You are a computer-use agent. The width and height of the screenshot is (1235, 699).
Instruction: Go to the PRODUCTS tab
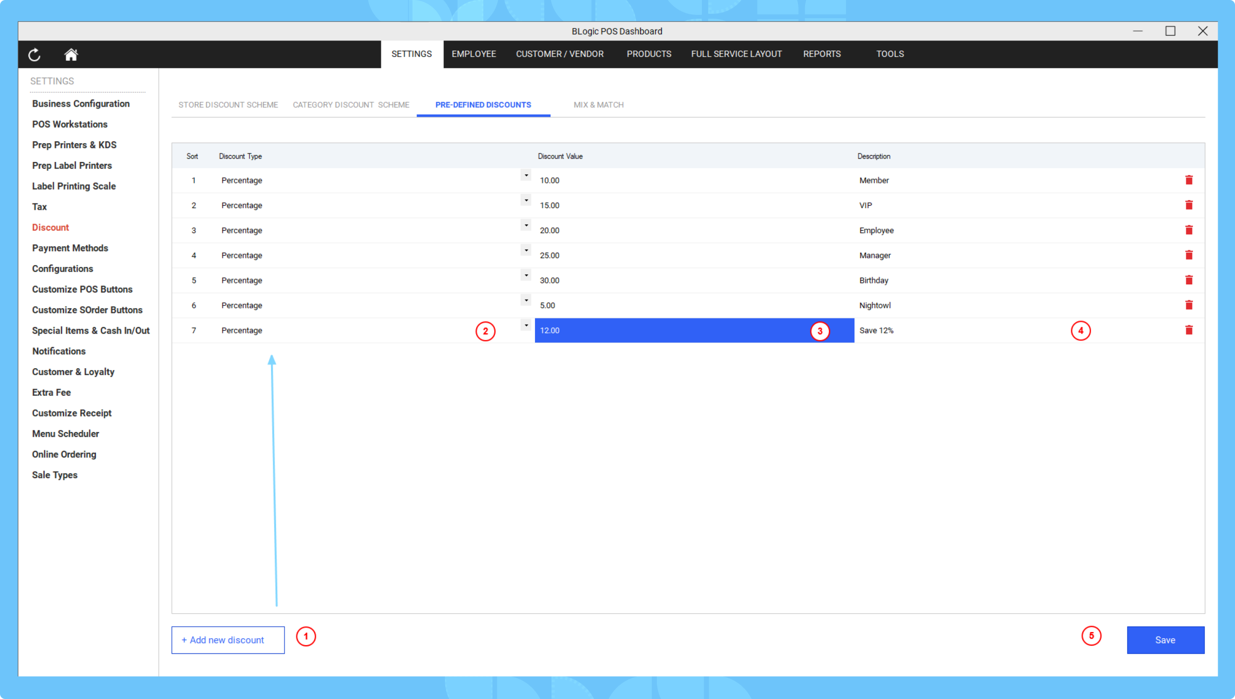coord(649,54)
